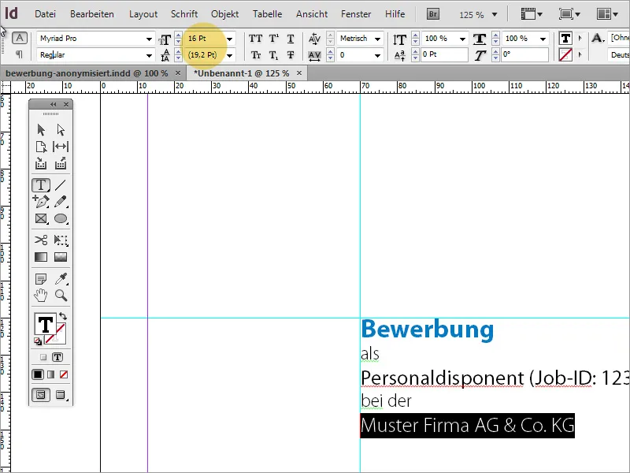Select the Hand tool
This screenshot has width=630, height=473.
coord(41,295)
